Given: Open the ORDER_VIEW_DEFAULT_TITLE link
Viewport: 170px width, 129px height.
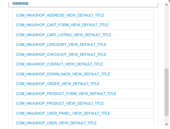Looking at the screenshot, I should [x=58, y=84].
